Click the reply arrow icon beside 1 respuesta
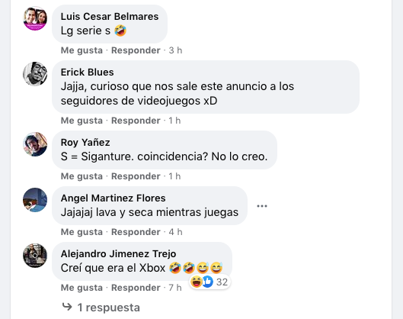This screenshot has width=403, height=319. [67, 307]
